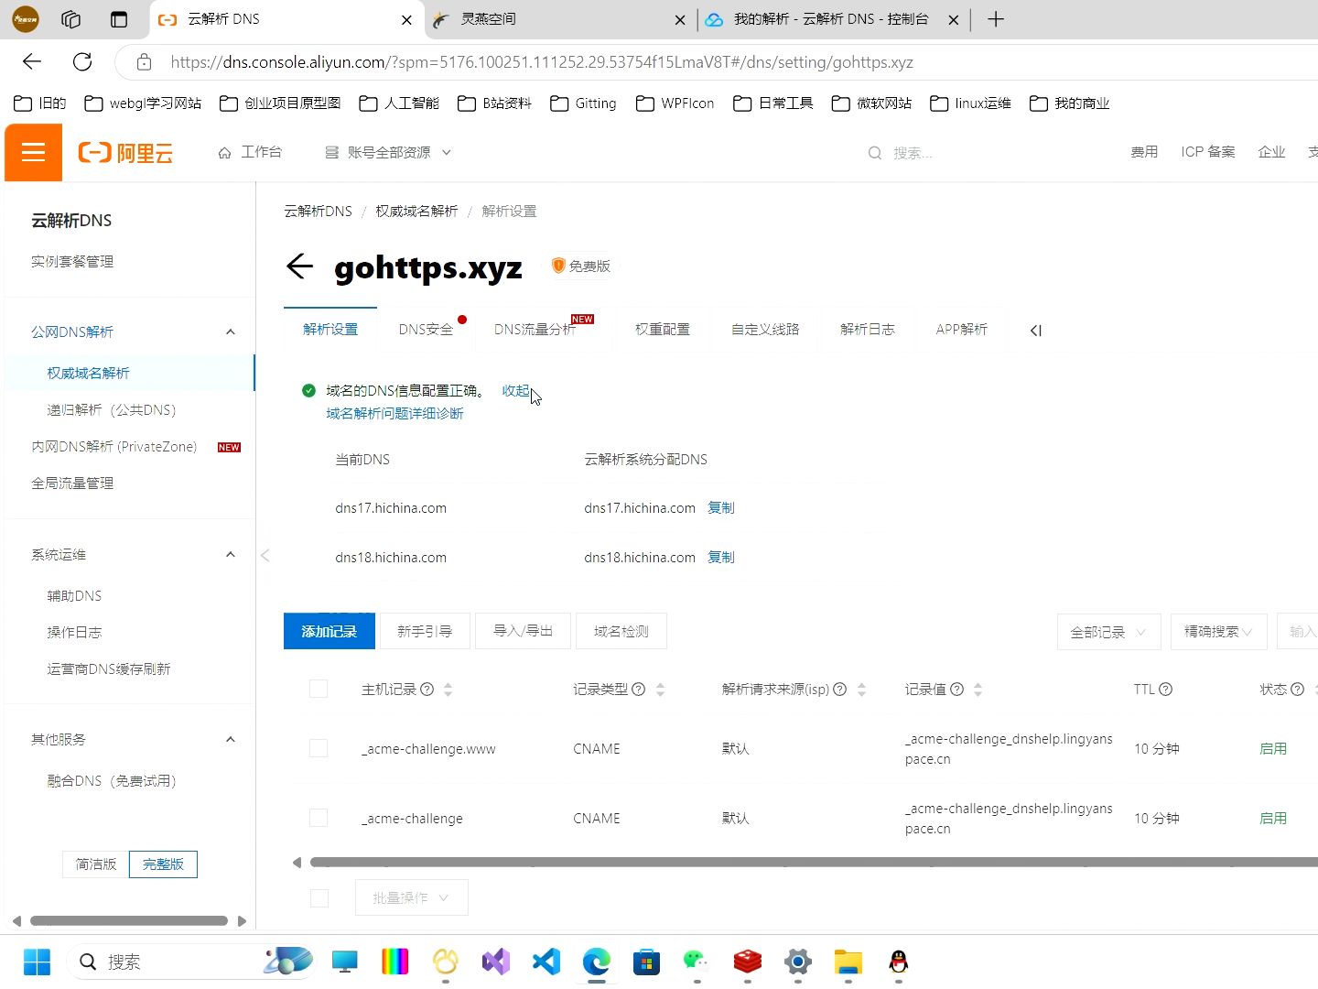Click the help icon next to 记录值
Screen dimensions: 1318x989
point(957,690)
